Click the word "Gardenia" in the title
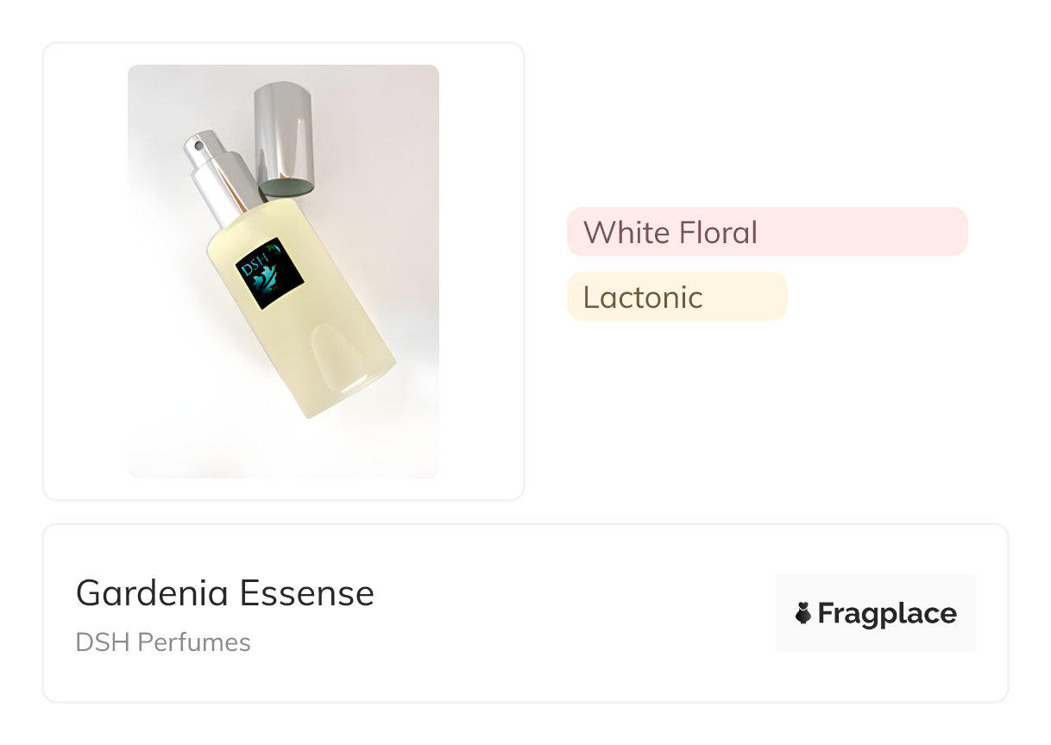Viewport: 1051px width, 745px height. click(153, 593)
